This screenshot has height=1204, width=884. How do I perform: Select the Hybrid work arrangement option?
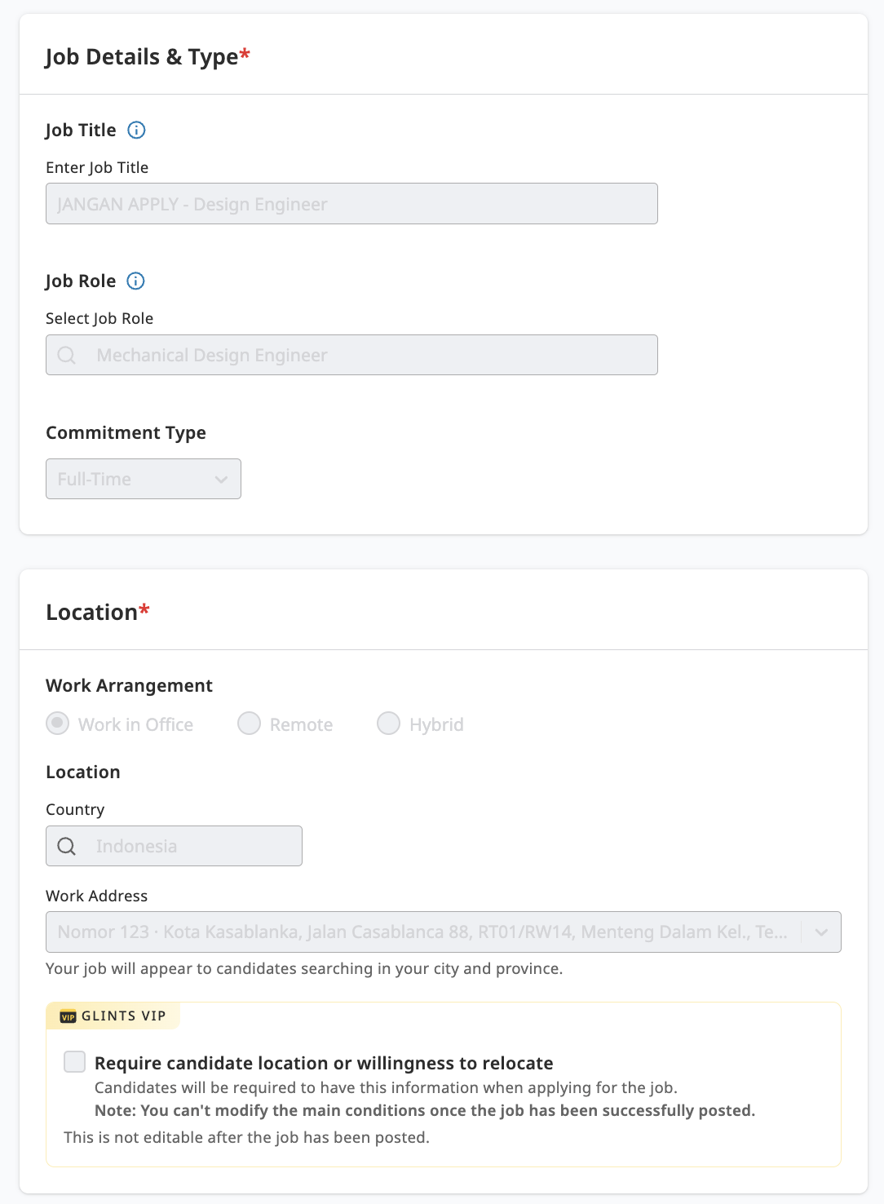388,724
